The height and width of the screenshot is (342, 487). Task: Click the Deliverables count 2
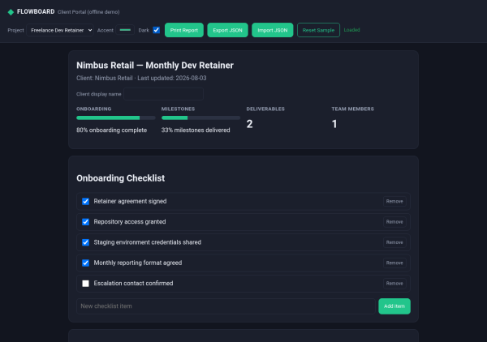pyautogui.click(x=249, y=124)
